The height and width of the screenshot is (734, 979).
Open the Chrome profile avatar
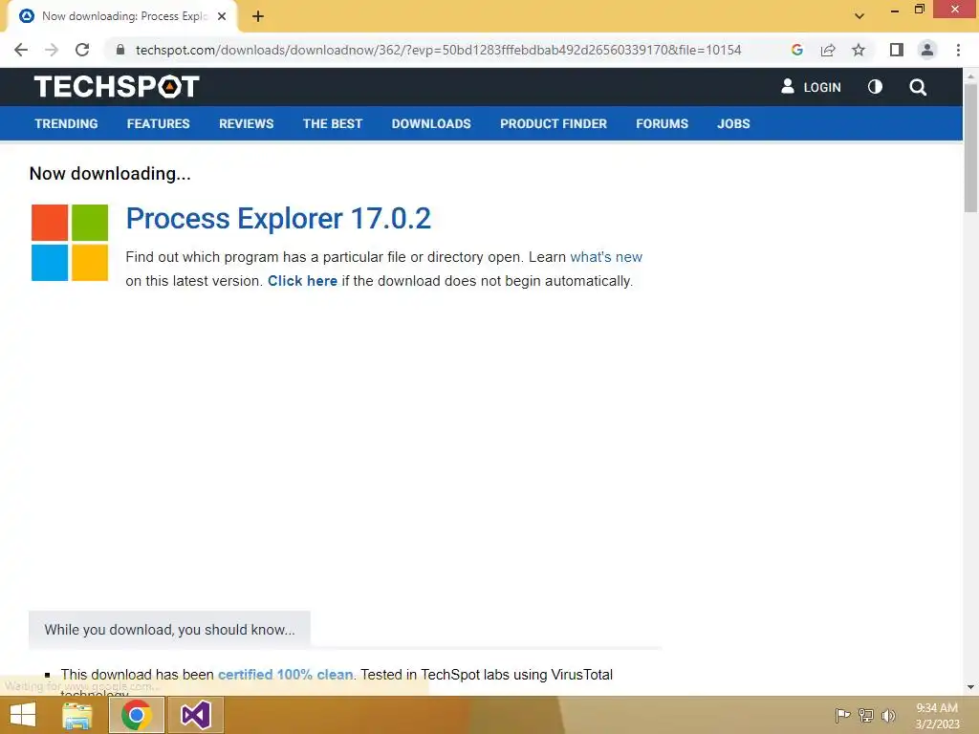click(x=927, y=50)
